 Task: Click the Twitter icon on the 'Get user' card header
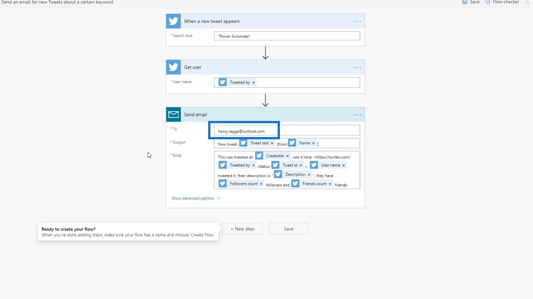[x=174, y=67]
